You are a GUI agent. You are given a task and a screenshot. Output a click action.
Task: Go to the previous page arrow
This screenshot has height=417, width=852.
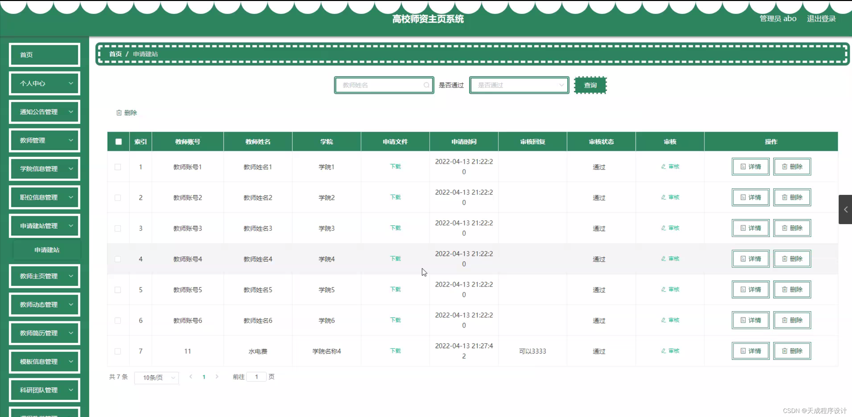(x=191, y=377)
